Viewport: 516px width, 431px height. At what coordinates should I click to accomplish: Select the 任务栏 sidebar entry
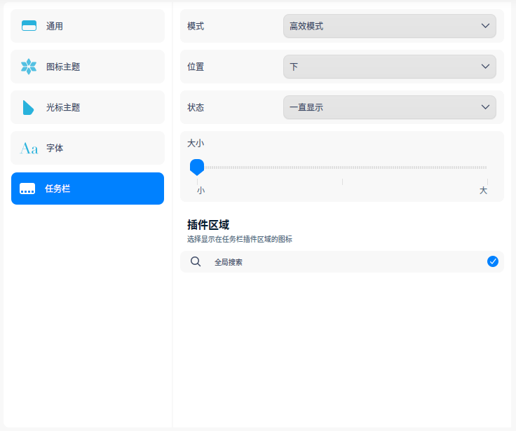(88, 189)
